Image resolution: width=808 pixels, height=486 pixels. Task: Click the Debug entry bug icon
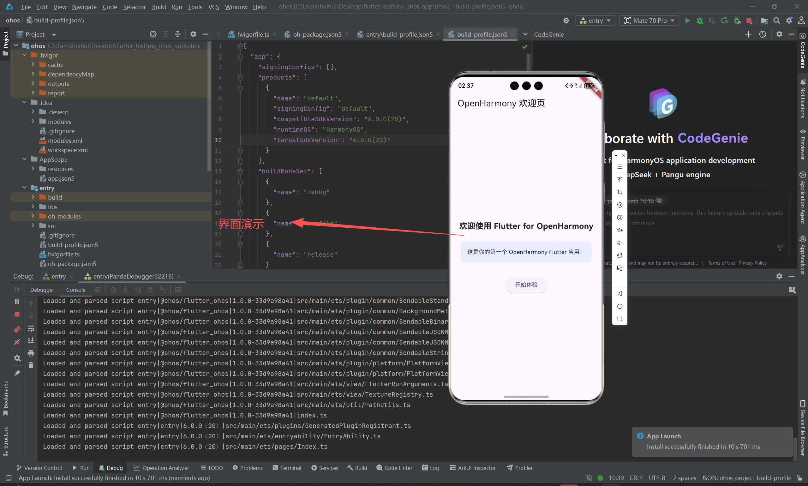pyautogui.click(x=700, y=21)
